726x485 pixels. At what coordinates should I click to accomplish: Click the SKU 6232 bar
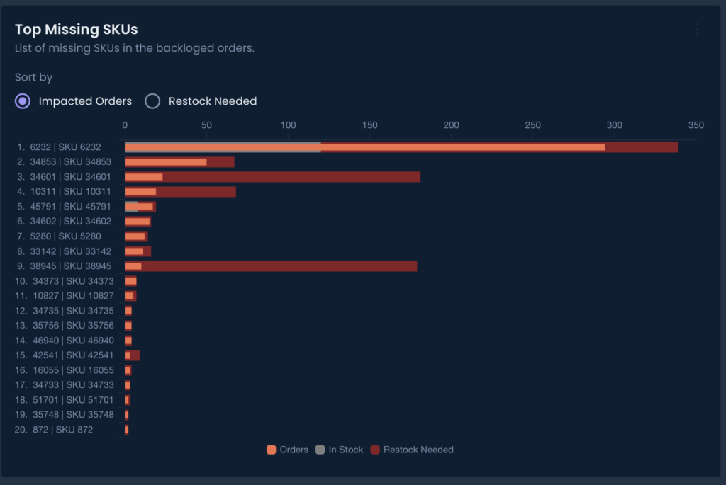tap(401, 147)
